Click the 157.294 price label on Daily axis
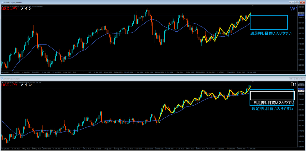Screen dimensions: 306x151 coord(301,90)
